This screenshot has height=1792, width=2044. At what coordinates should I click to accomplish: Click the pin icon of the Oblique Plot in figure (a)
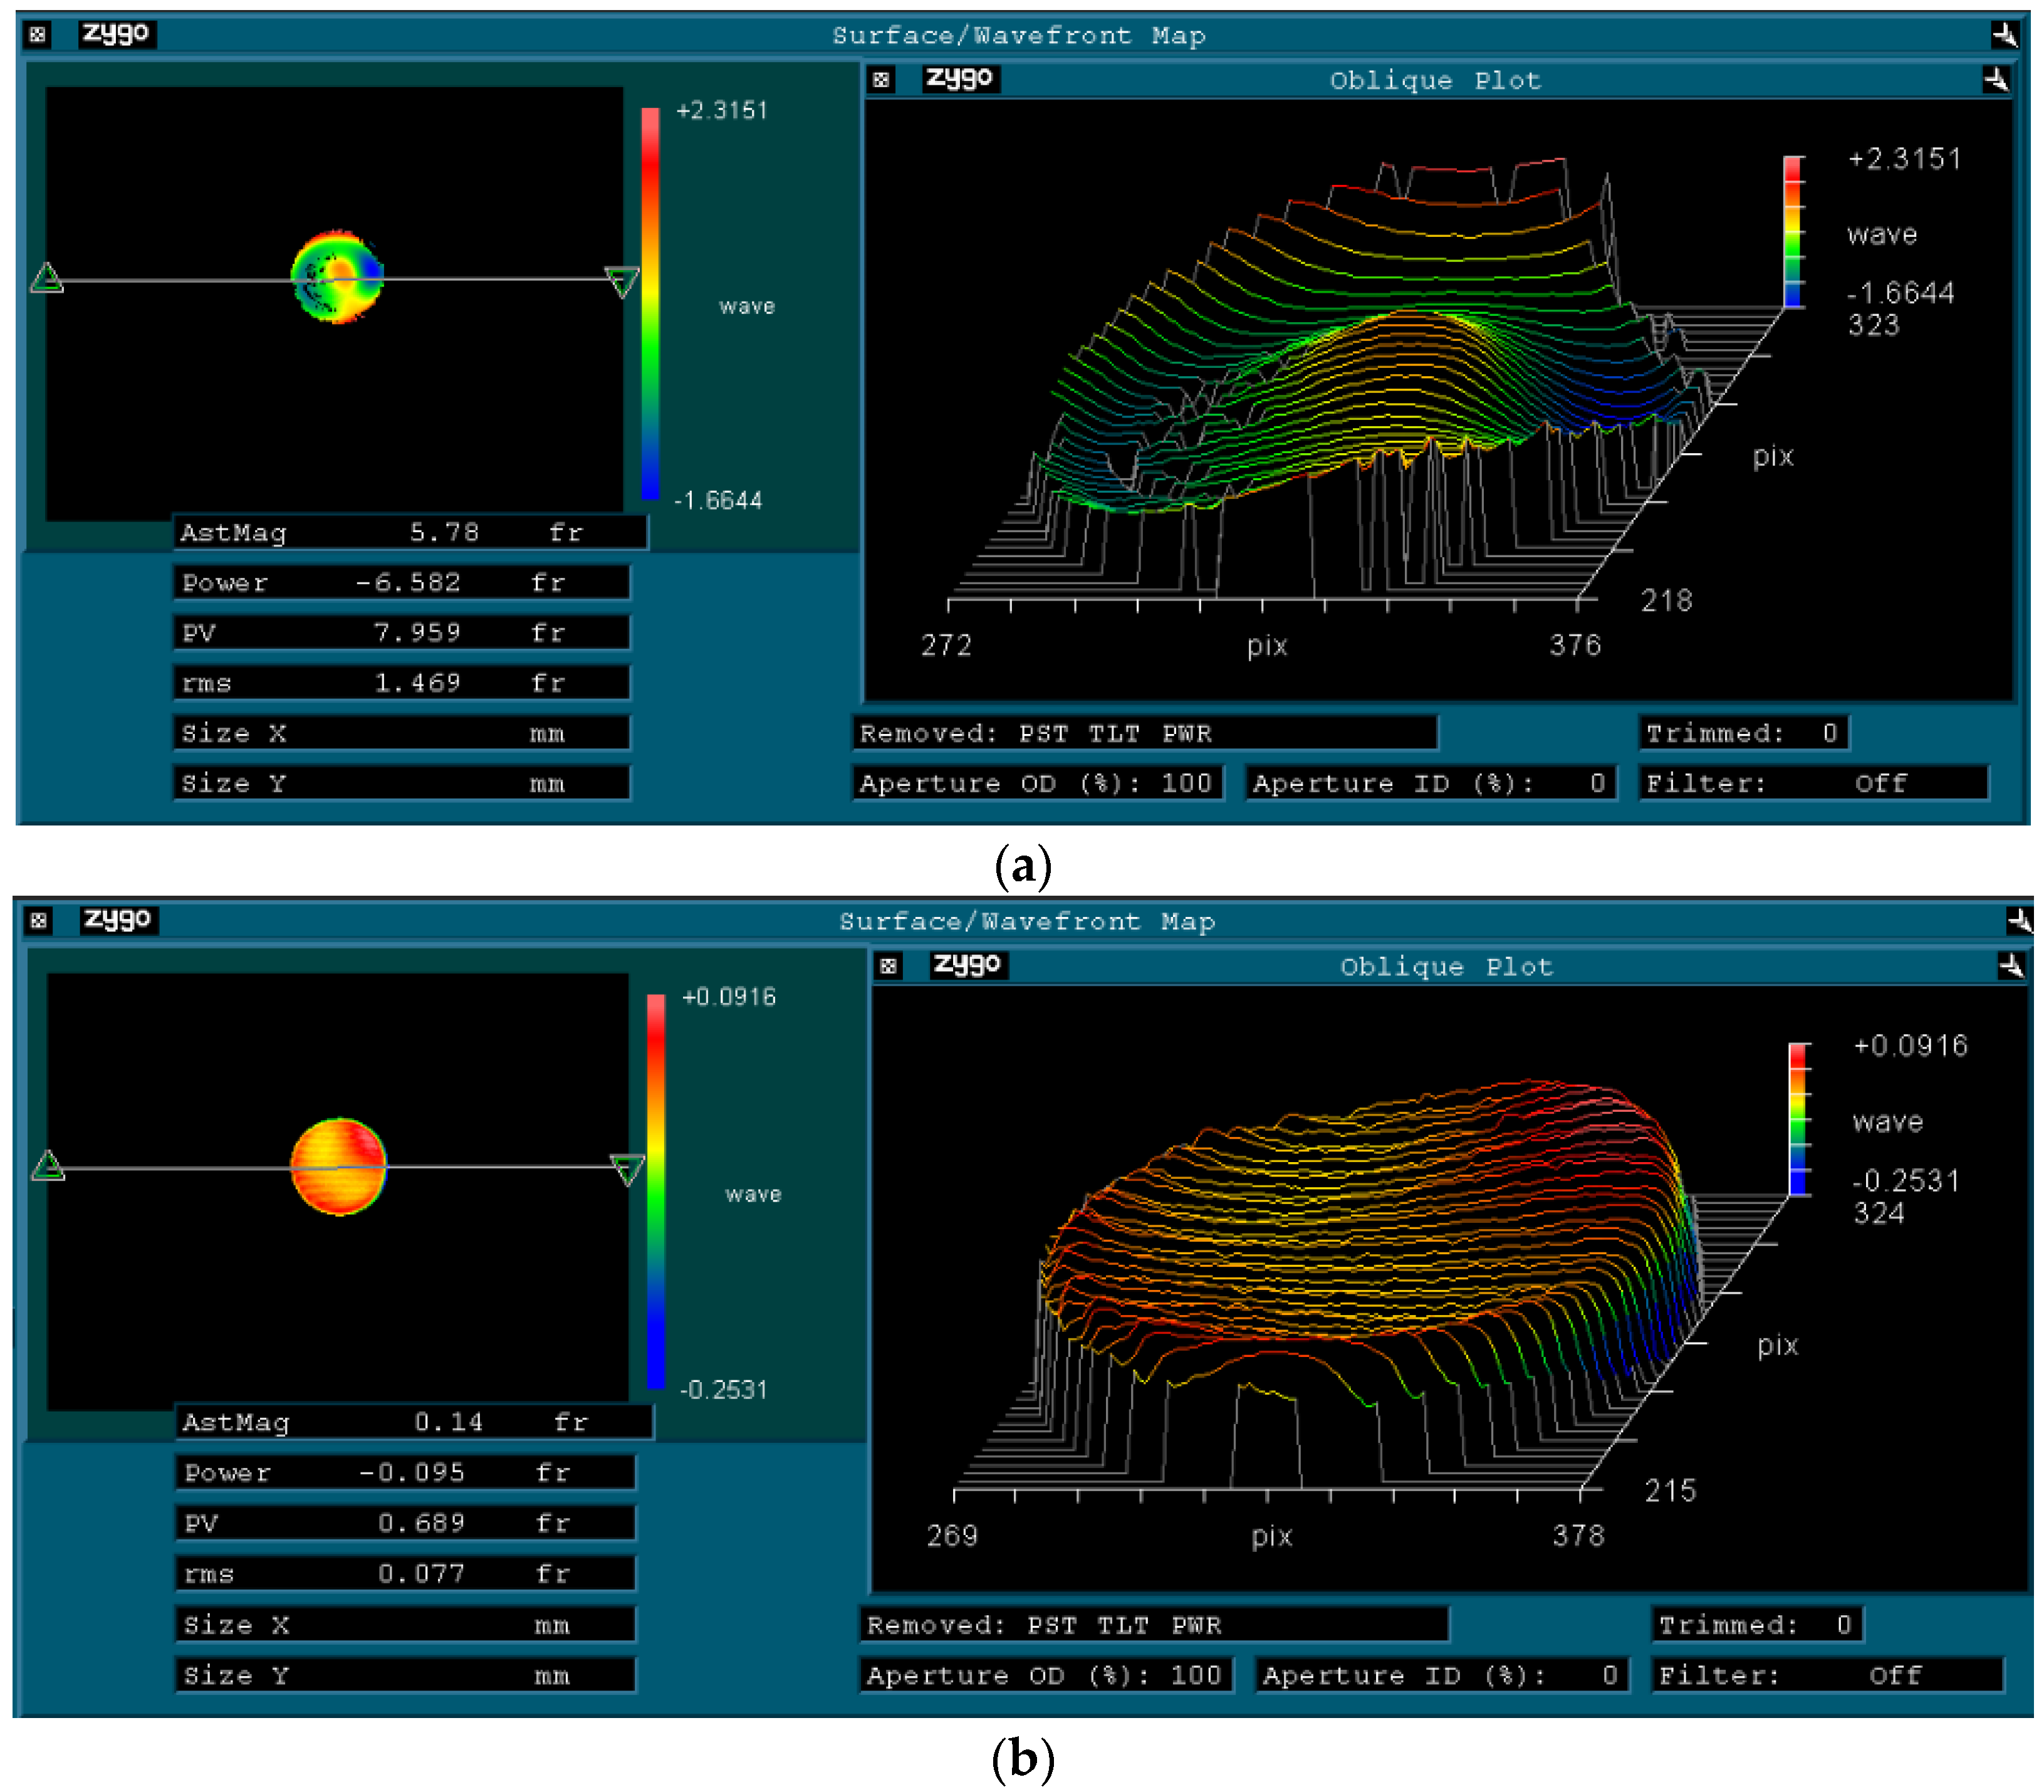pos(1995,79)
